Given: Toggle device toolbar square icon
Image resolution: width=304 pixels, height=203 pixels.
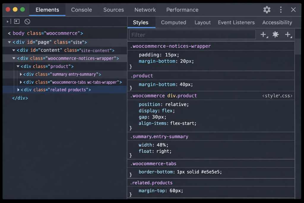Looking at the screenshot, I should pos(17,21).
